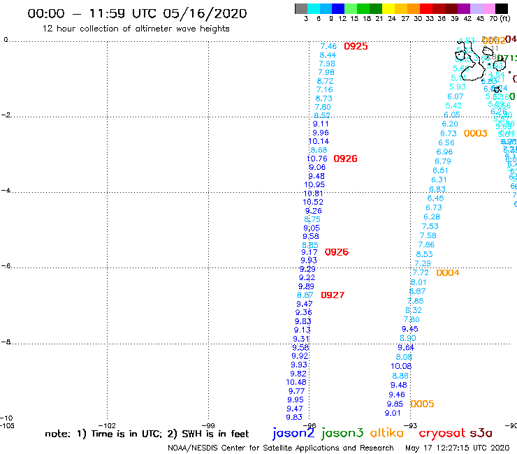Click the latitude axis label -8

coord(6,342)
